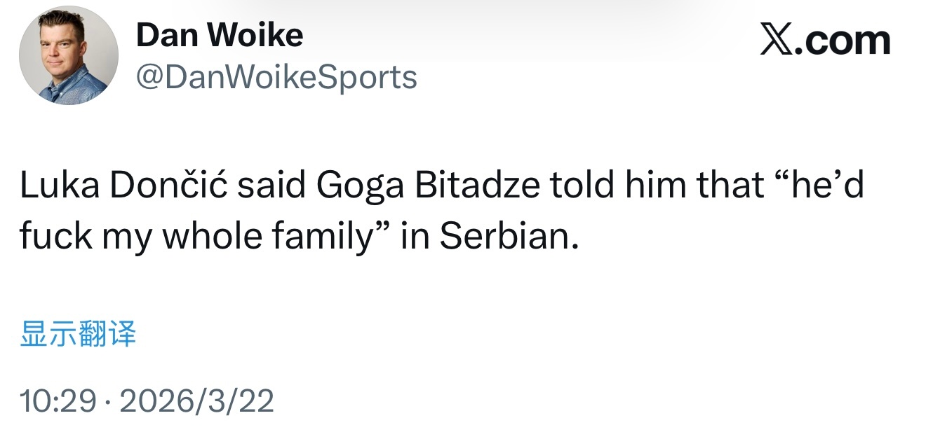Show translation via 显示翻译 link
The width and height of the screenshot is (926, 432).
(x=78, y=334)
